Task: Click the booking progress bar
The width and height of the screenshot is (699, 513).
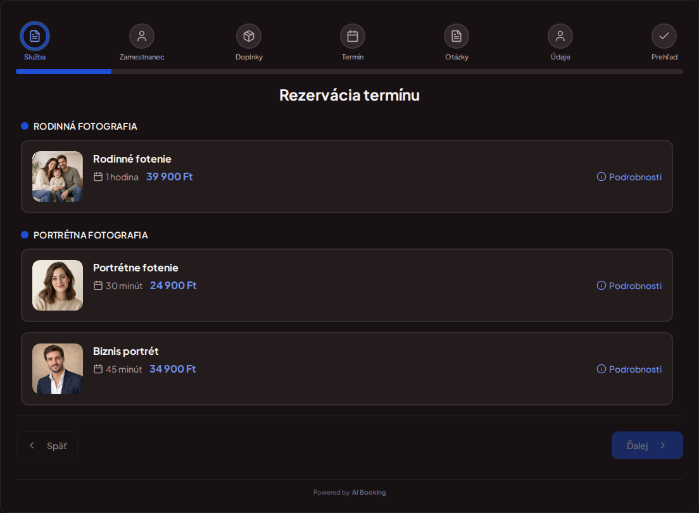Action: tap(349, 71)
